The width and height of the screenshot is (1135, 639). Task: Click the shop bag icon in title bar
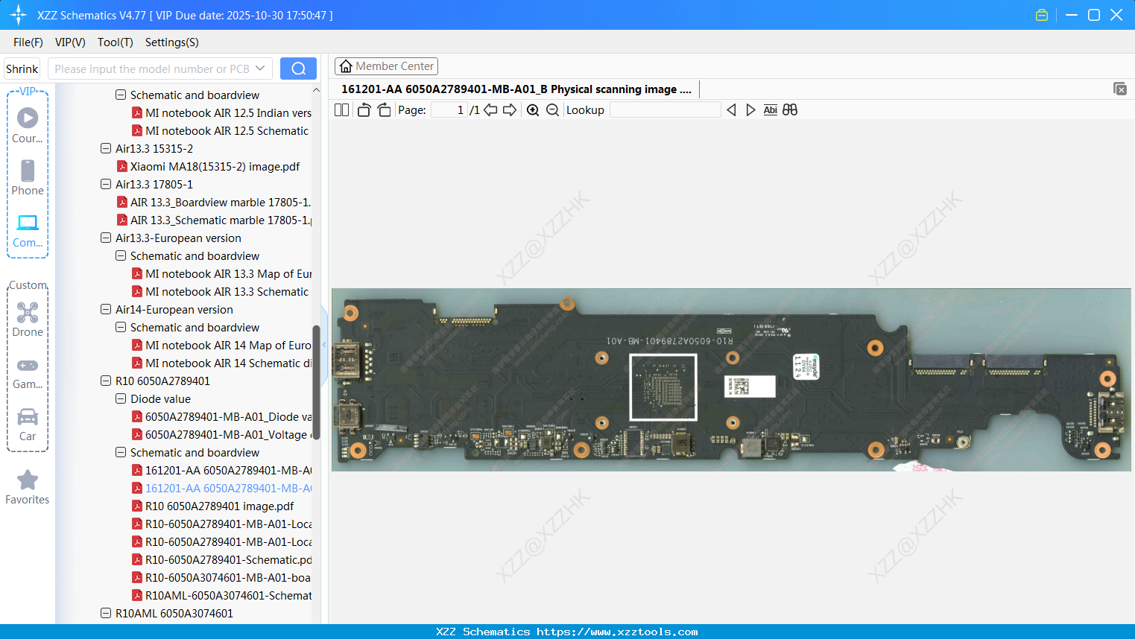pyautogui.click(x=1042, y=15)
